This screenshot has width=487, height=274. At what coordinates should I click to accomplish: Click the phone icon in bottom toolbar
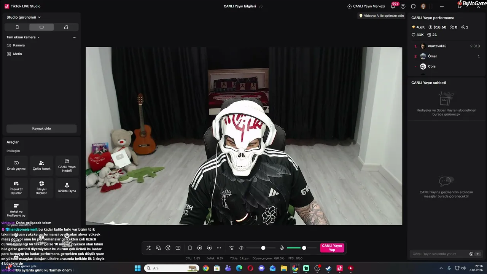tap(190, 248)
